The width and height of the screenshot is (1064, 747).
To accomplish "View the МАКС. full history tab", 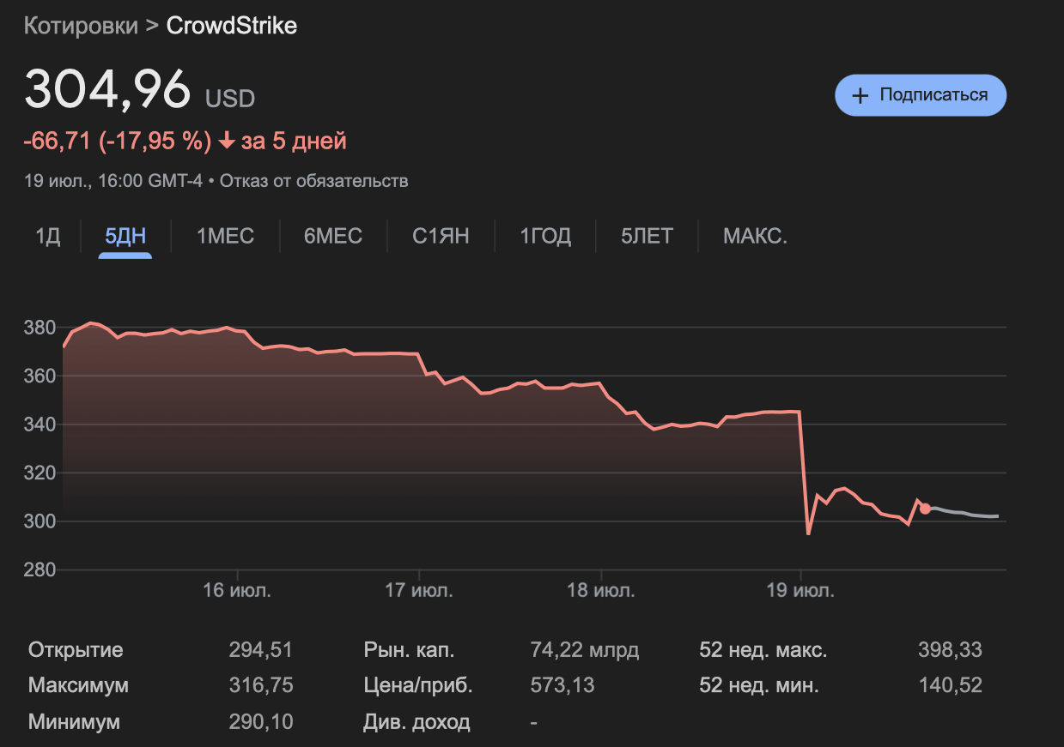I will 755,236.
